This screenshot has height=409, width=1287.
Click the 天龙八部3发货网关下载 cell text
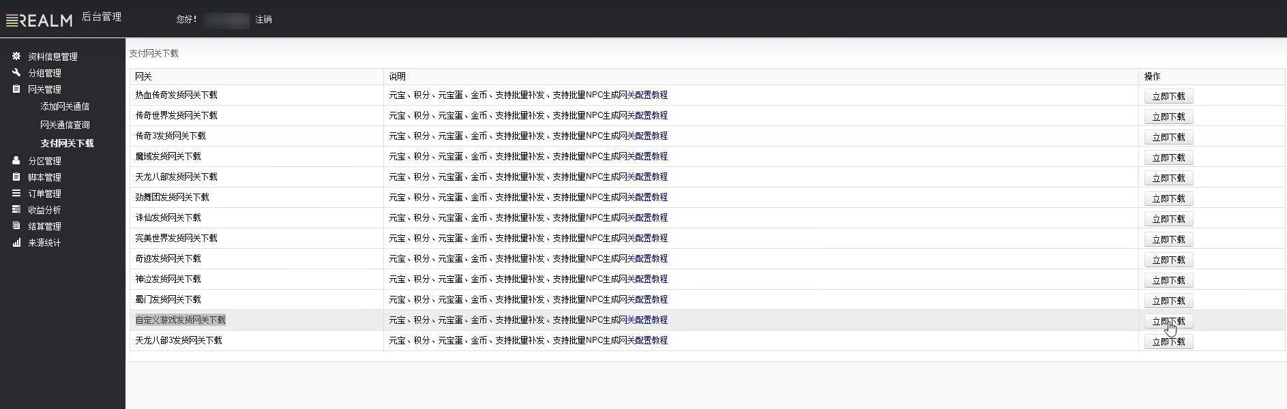click(179, 340)
